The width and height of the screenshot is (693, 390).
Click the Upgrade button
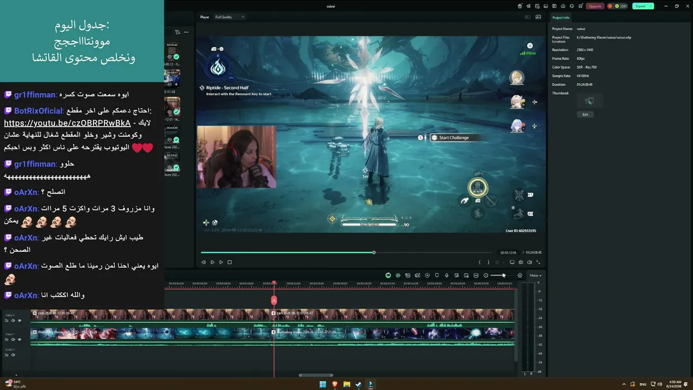[x=595, y=6]
